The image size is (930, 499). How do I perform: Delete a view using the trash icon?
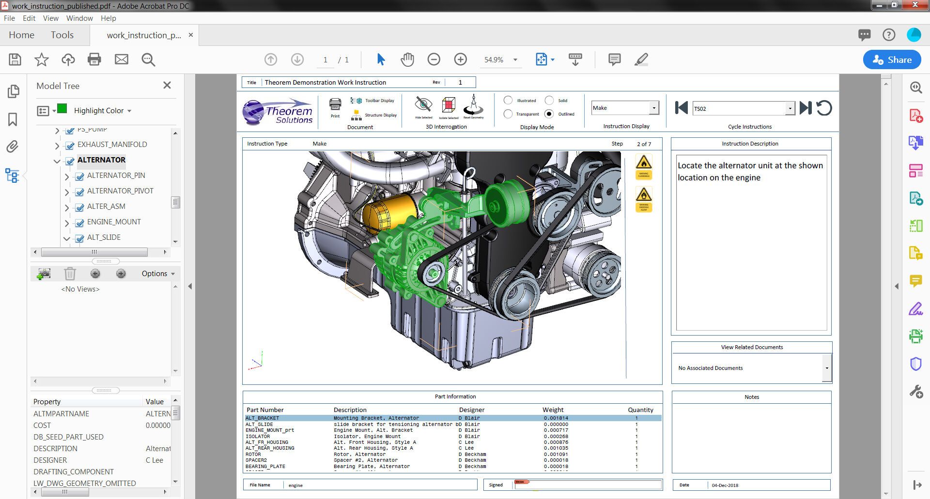click(x=70, y=273)
